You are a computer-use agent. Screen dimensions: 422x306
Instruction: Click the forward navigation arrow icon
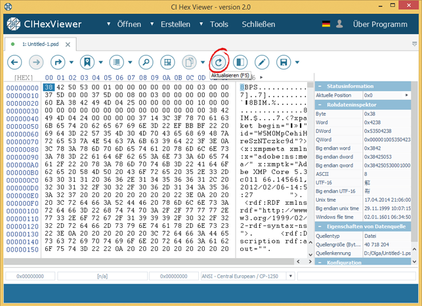(x=36, y=62)
